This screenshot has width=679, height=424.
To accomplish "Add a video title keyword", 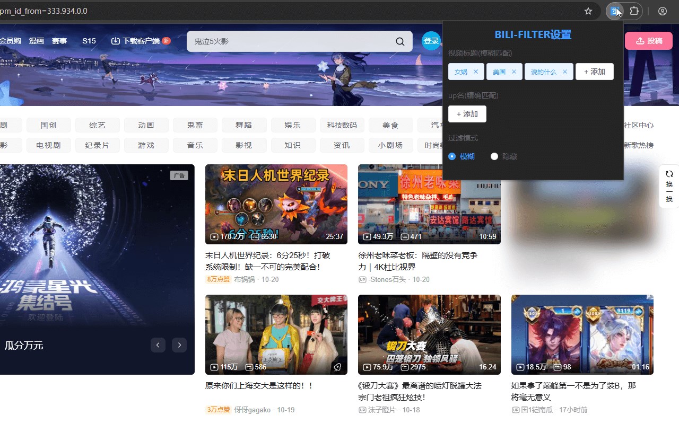I will point(595,72).
